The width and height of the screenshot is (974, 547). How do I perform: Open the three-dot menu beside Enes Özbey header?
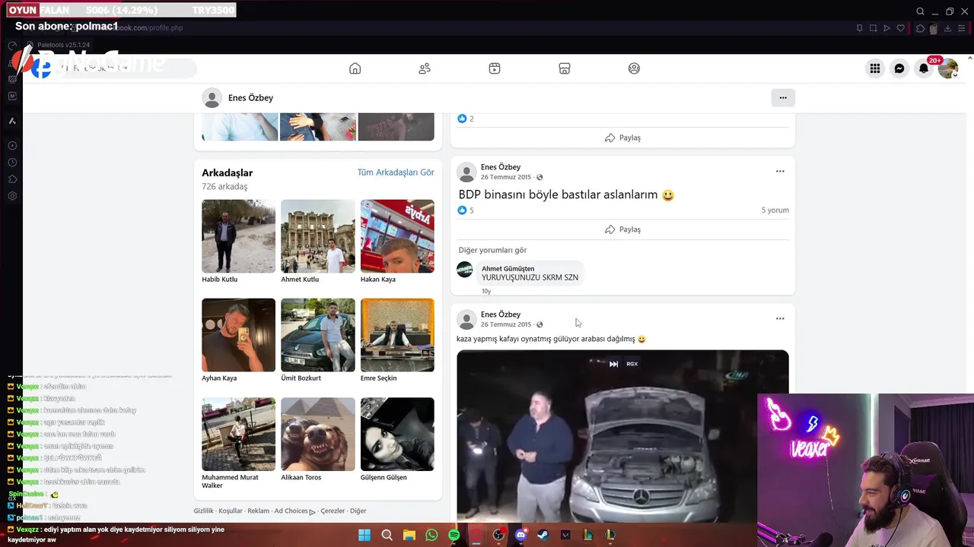point(783,97)
